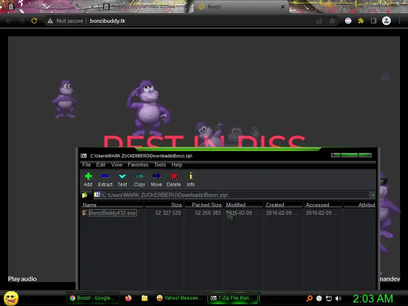Open the Tools menu in 7-Zip
Screen dimensions: 408x306
tap(160, 165)
